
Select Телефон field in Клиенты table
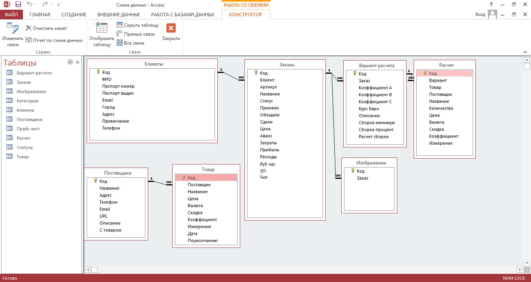[x=111, y=128]
